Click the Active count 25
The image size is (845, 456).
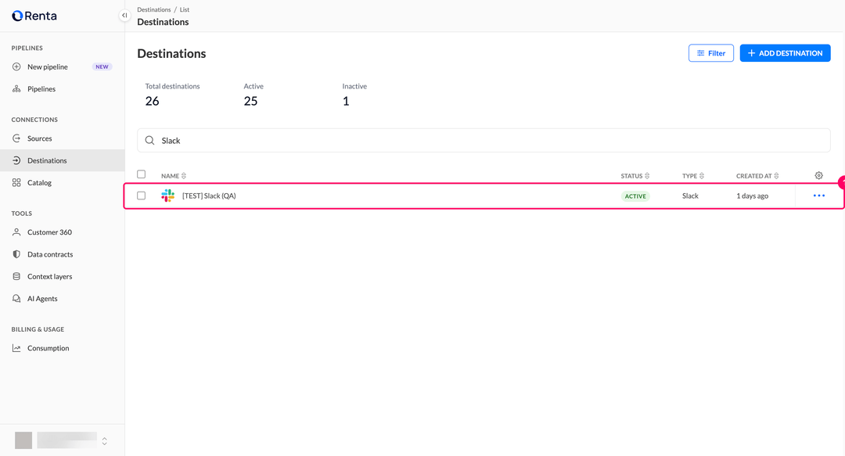(x=250, y=101)
